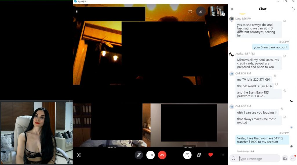The height and width of the screenshot is (165, 297).
Task: Open add files and media icon
Action: pyautogui.click(x=285, y=158)
